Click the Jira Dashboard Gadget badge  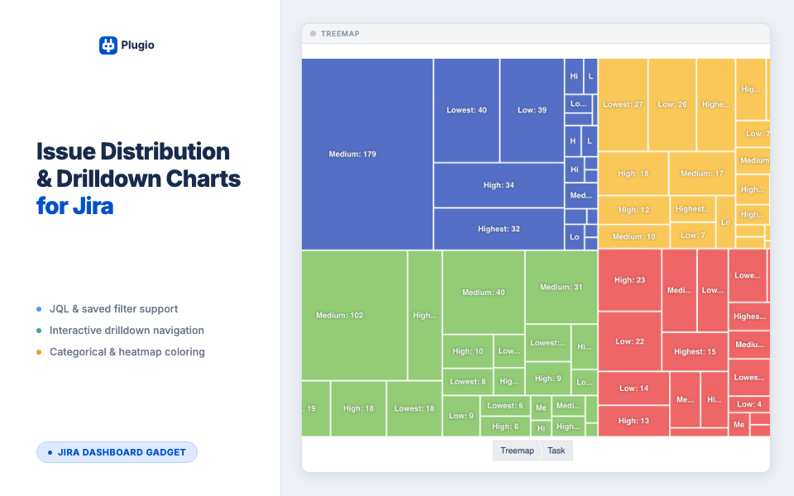pyautogui.click(x=117, y=452)
